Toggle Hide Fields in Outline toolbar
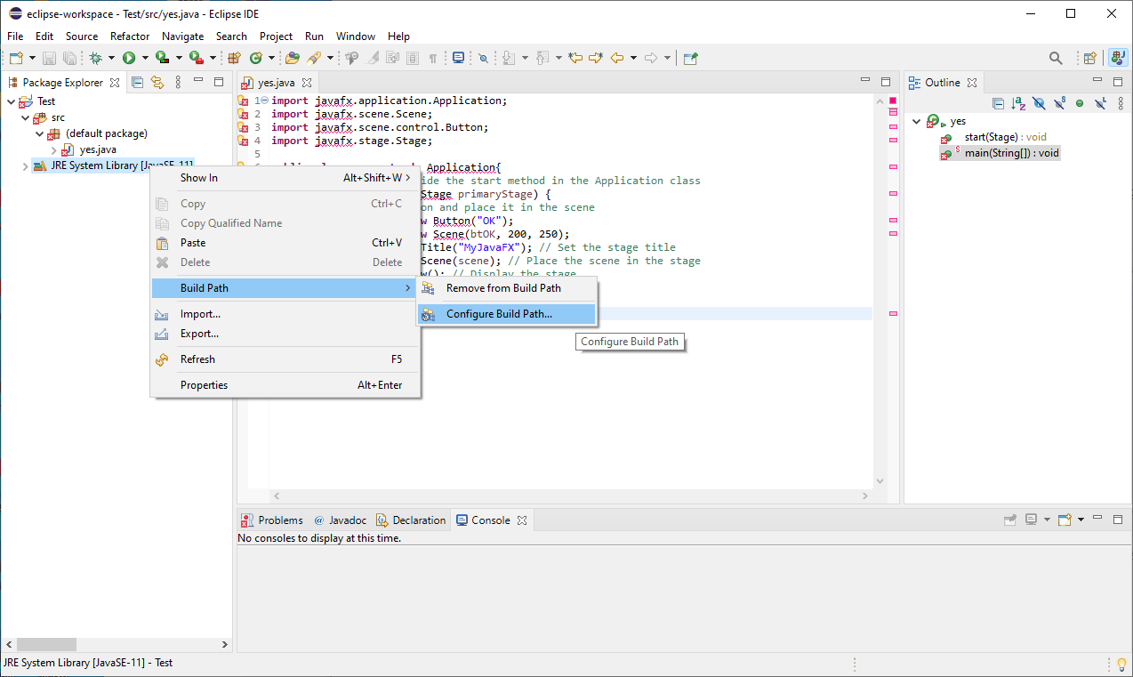This screenshot has width=1133, height=677. click(1039, 103)
